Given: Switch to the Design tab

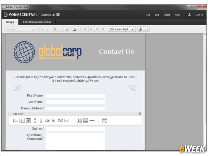Looking at the screenshot, I should pyautogui.click(x=10, y=22).
